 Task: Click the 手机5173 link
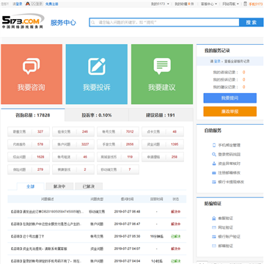[255, 4]
